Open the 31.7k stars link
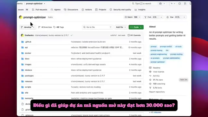The width and height of the screenshot is (208, 117). pyautogui.click(x=156, y=80)
